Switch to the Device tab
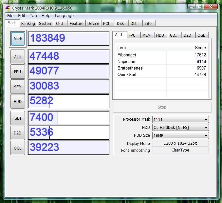This screenshot has height=203, width=222. pyautogui.click(x=93, y=23)
